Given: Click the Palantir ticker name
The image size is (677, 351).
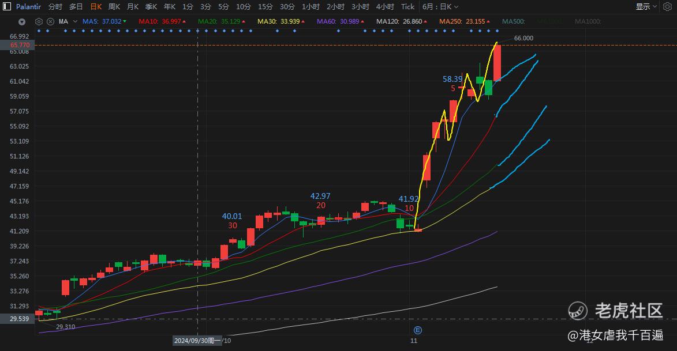Looking at the screenshot, I should click(28, 6).
